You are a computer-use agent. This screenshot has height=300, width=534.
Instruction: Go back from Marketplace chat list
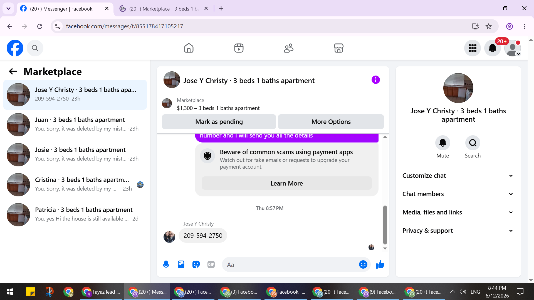pyautogui.click(x=13, y=72)
